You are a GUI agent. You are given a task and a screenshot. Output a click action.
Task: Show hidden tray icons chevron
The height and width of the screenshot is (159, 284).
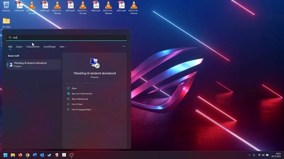pyautogui.click(x=249, y=155)
